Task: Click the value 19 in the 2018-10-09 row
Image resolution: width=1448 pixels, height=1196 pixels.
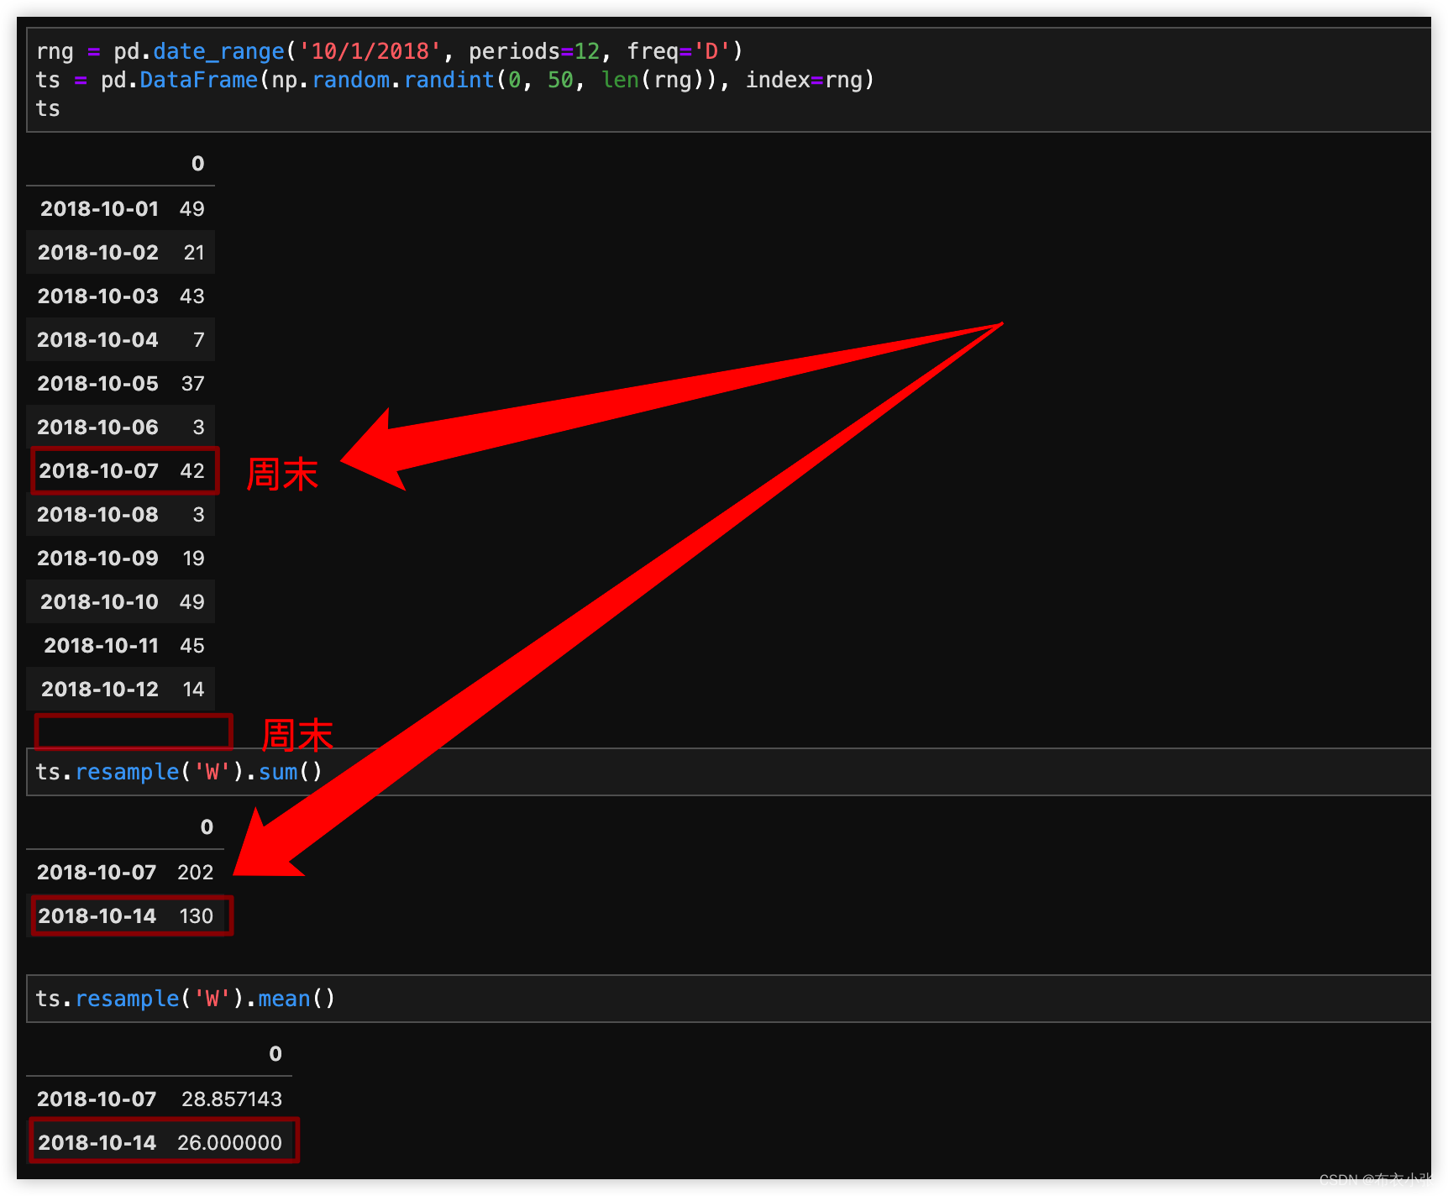Action: point(194,559)
